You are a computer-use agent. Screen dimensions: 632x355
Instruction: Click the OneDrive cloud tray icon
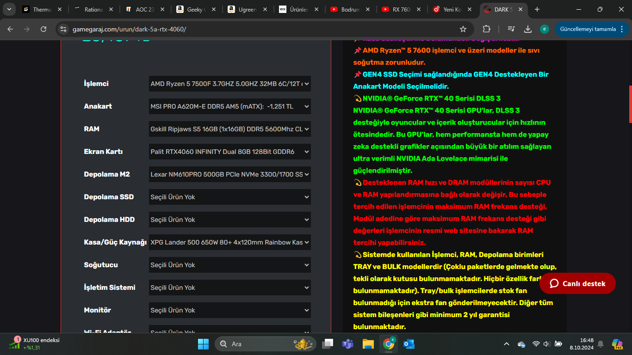click(521, 344)
